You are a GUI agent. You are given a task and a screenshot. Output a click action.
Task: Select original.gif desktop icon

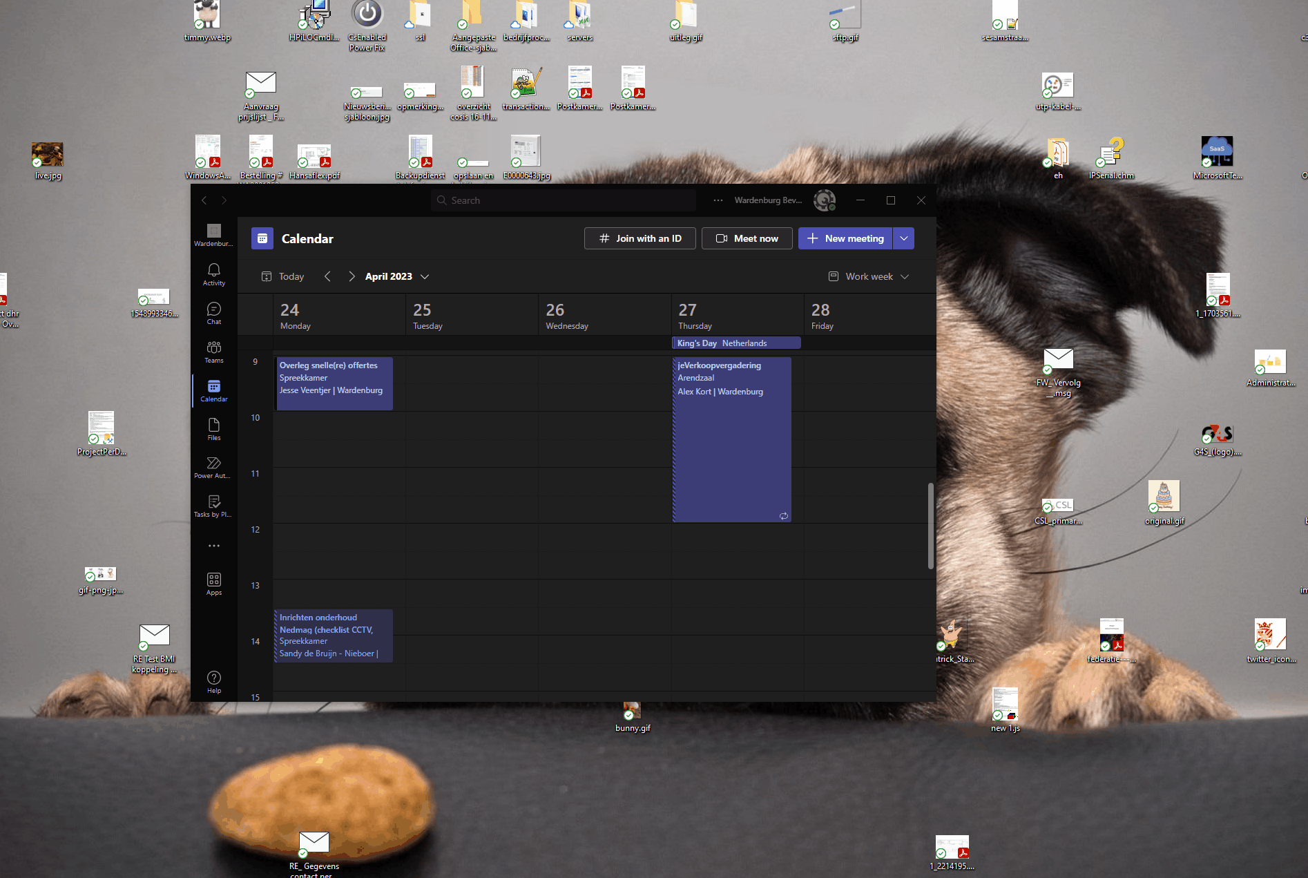[x=1164, y=503]
